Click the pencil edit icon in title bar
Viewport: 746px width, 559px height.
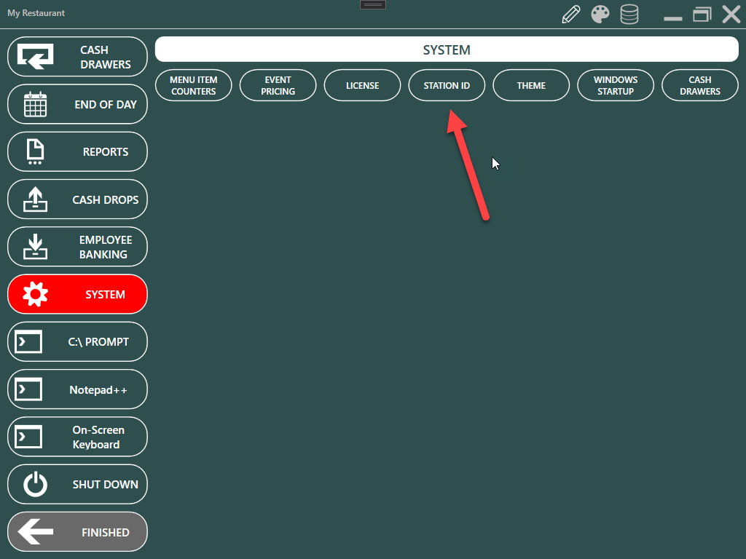click(571, 15)
